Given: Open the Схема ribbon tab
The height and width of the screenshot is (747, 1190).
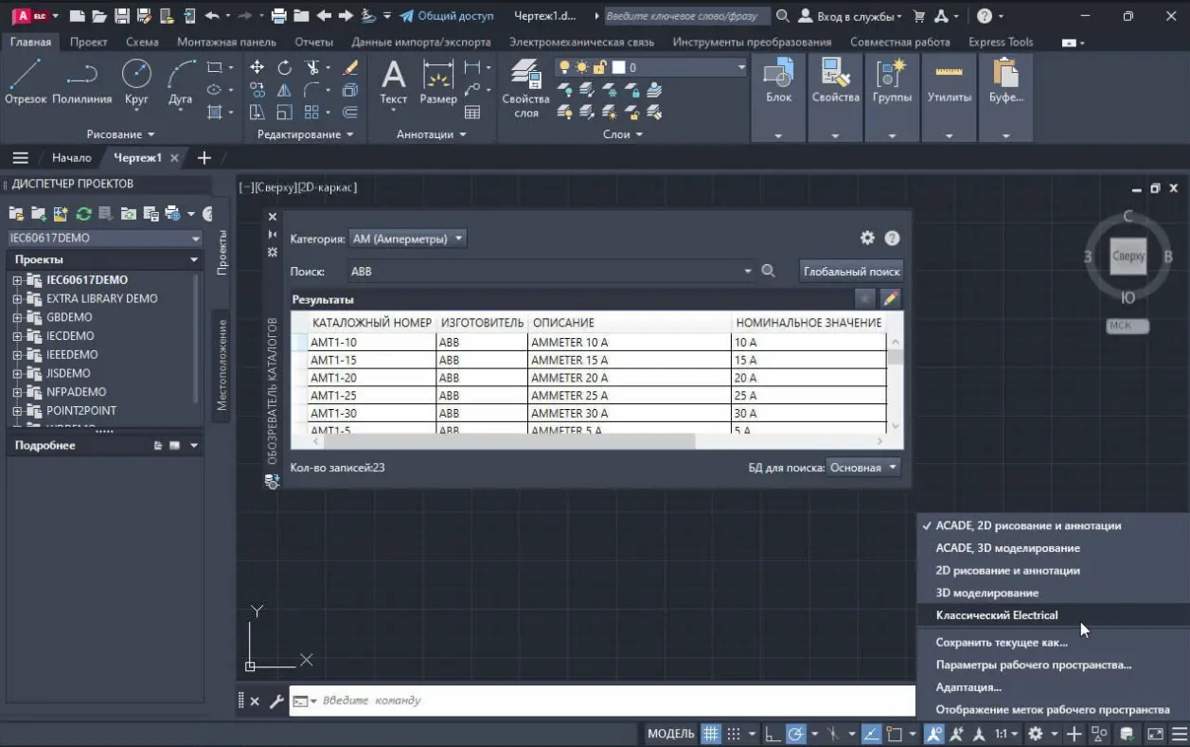Looking at the screenshot, I should [142, 42].
